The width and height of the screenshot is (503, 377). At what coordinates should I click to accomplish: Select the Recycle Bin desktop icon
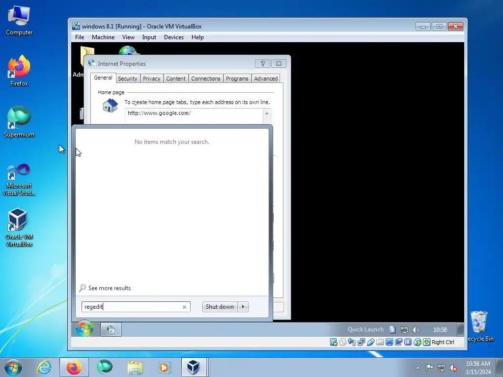(x=480, y=326)
